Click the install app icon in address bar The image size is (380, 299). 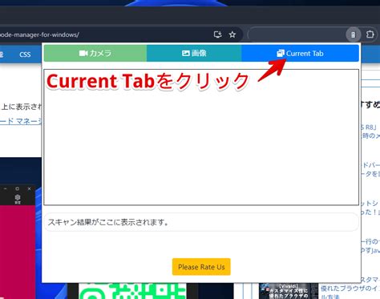tap(217, 34)
